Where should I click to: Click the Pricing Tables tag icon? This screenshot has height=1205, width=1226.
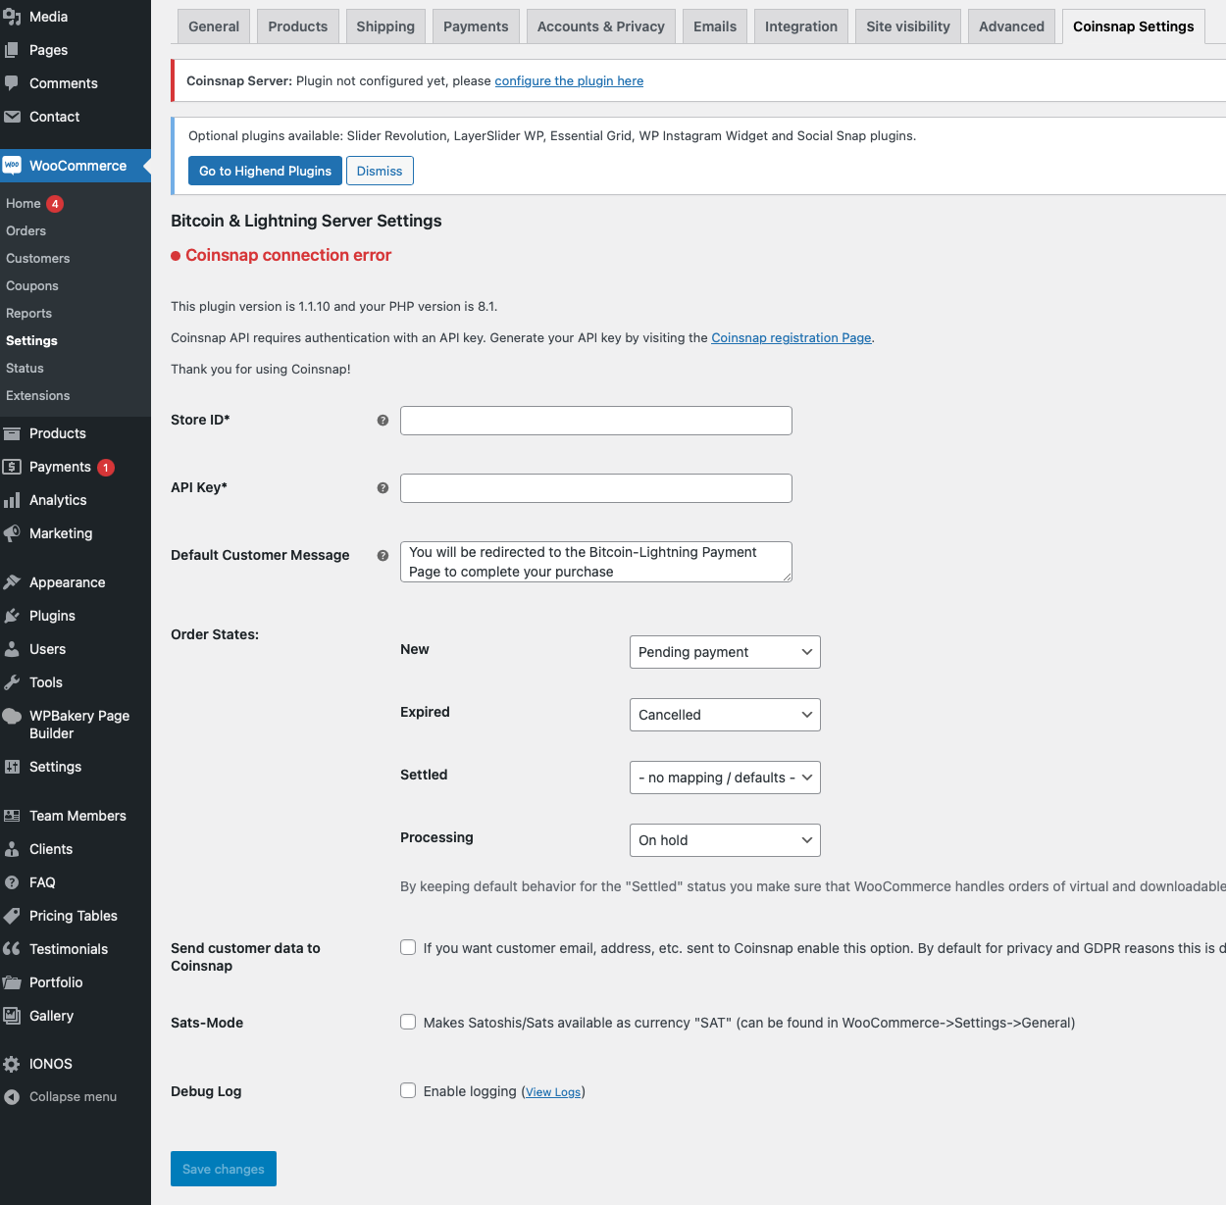click(x=12, y=916)
